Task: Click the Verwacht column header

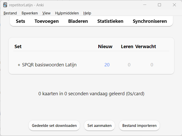Action: [145, 47]
